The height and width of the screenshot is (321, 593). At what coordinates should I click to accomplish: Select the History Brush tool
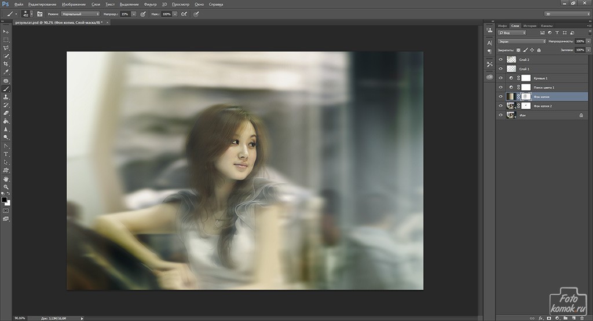(x=6, y=105)
